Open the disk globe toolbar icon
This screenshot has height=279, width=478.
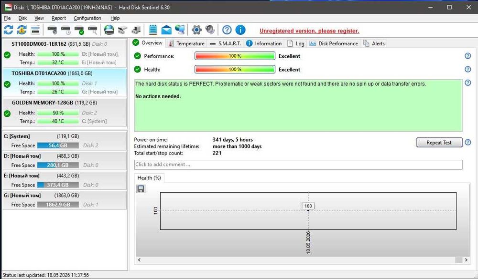tap(109, 30)
